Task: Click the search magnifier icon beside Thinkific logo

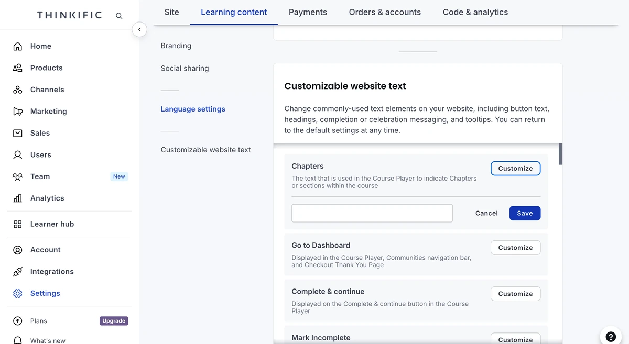Action: [119, 16]
